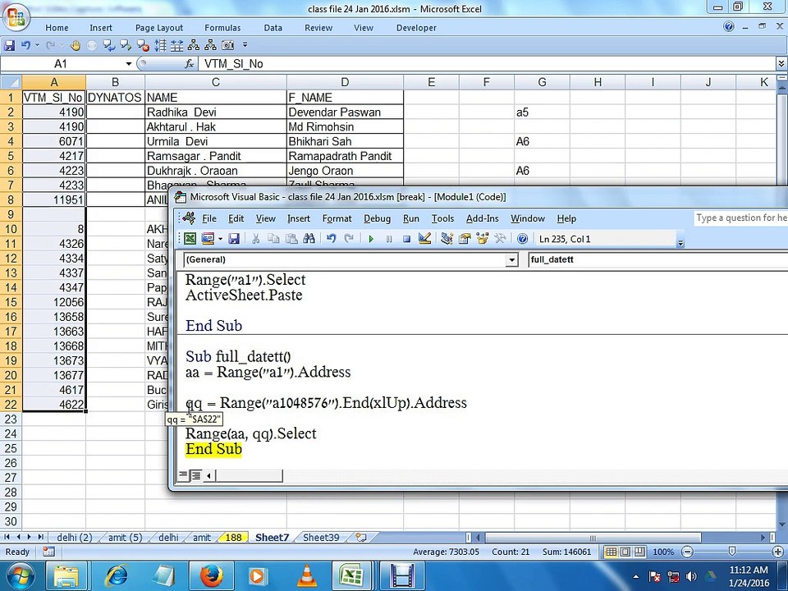This screenshot has width=788, height=591.
Task: Switch to the Sheet39 worksheet tab
Action: click(x=321, y=537)
